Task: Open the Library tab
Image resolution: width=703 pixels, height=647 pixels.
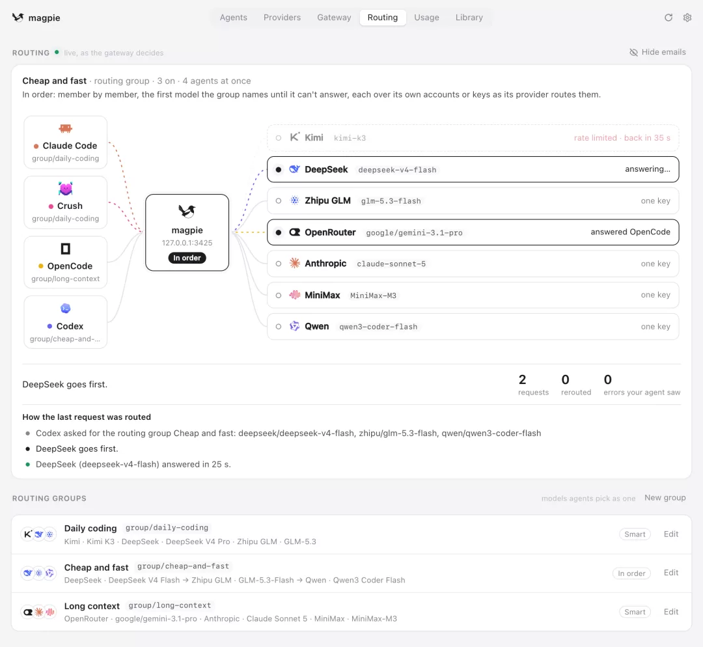Action: pos(469,18)
